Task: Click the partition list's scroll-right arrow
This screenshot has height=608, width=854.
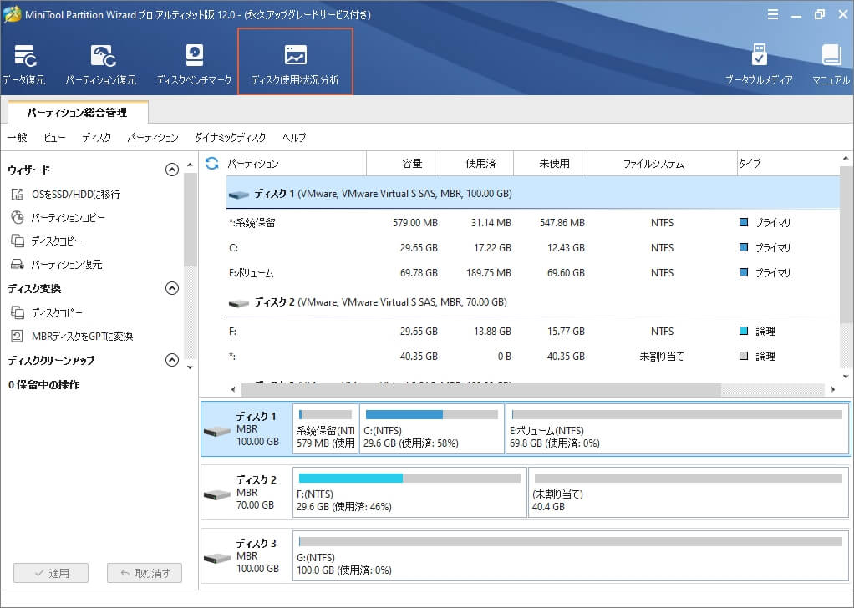Action: (x=833, y=389)
